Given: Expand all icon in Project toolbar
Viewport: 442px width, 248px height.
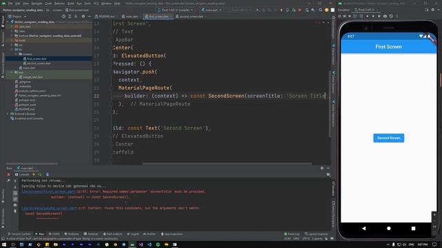Looking at the screenshot, I should coord(70,17).
